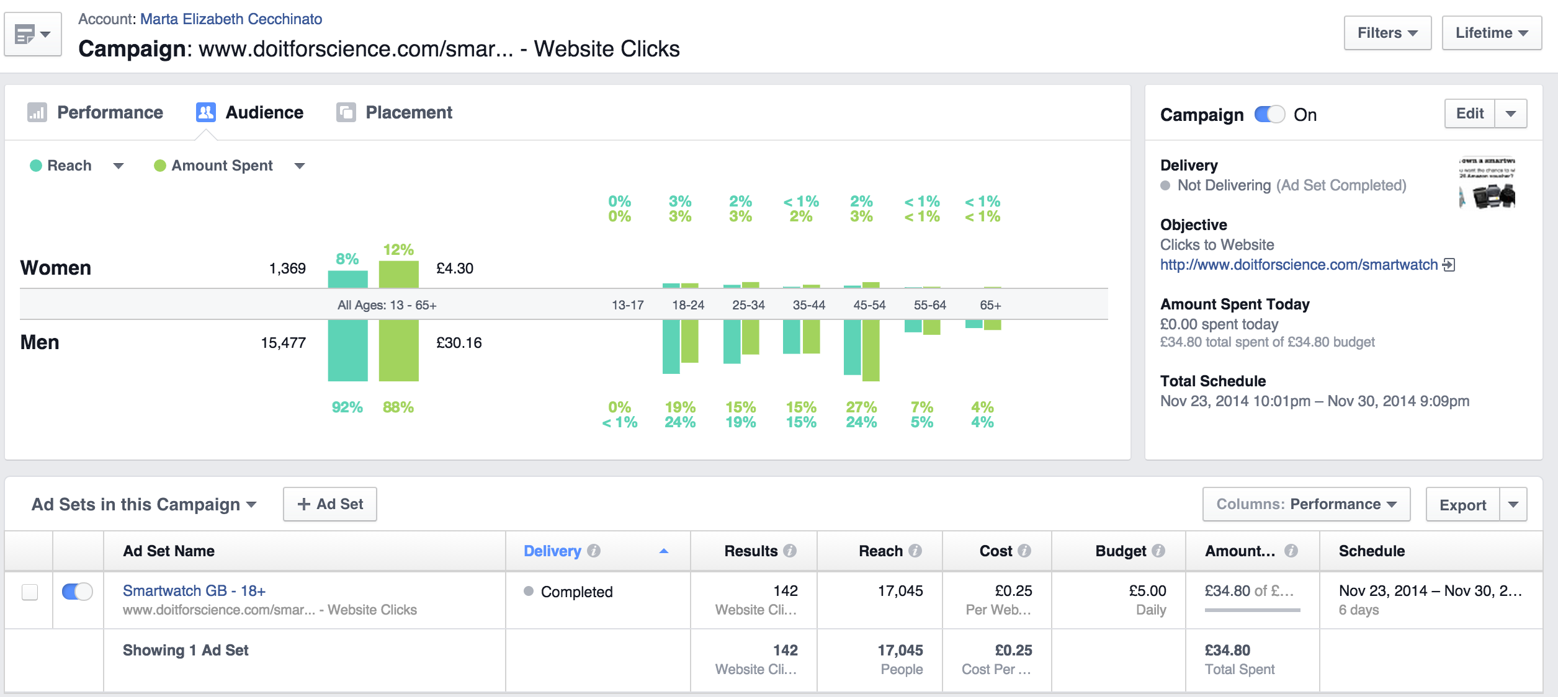Click the info icon next to Results
Image resolution: width=1558 pixels, height=697 pixels.
pos(790,551)
